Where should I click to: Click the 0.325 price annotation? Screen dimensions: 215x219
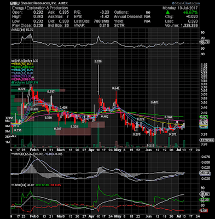[x=141, y=119]
